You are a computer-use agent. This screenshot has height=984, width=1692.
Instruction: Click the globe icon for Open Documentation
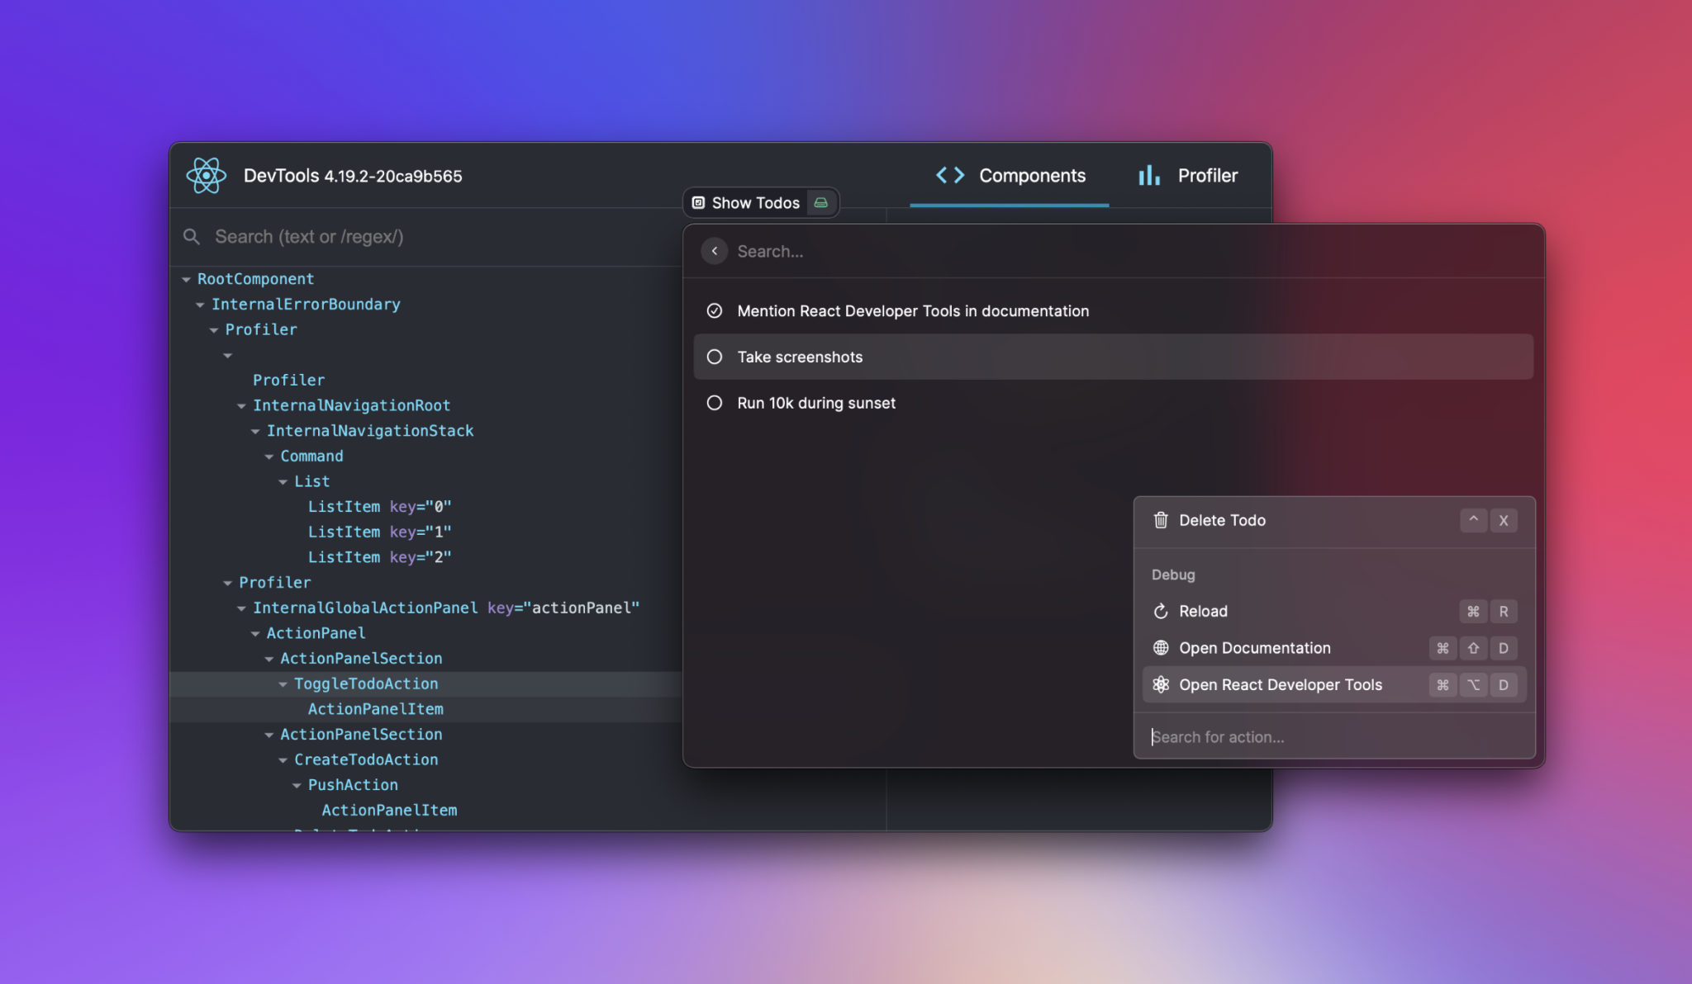[1161, 648]
